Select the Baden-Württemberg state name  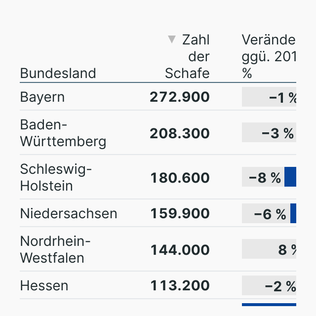[x=63, y=133]
